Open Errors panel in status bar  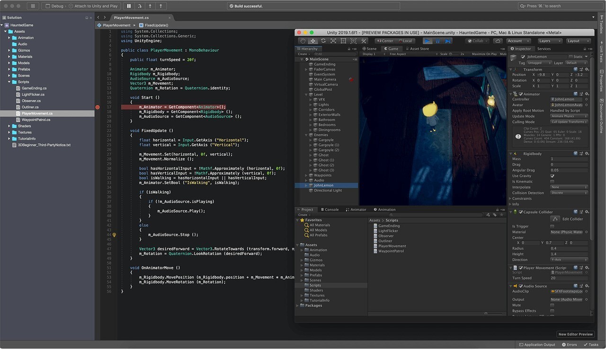click(x=570, y=345)
